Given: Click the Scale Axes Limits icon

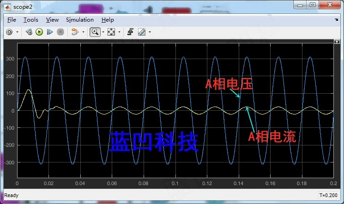Looking at the screenshot, I should coord(111,32).
